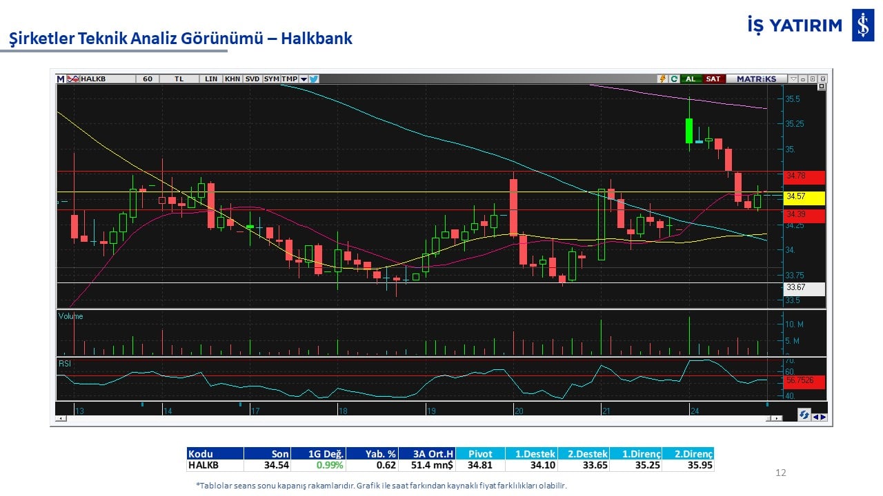Viewport: 883px width, 496px height.
Task: Click the 0.99% daily change value
Action: (330, 466)
